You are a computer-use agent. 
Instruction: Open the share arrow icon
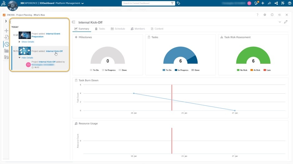[x=269, y=3]
